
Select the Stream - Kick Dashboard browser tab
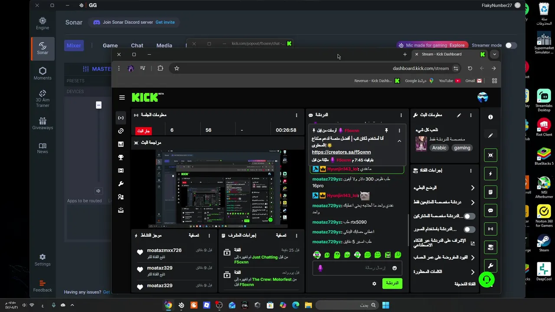click(x=449, y=54)
